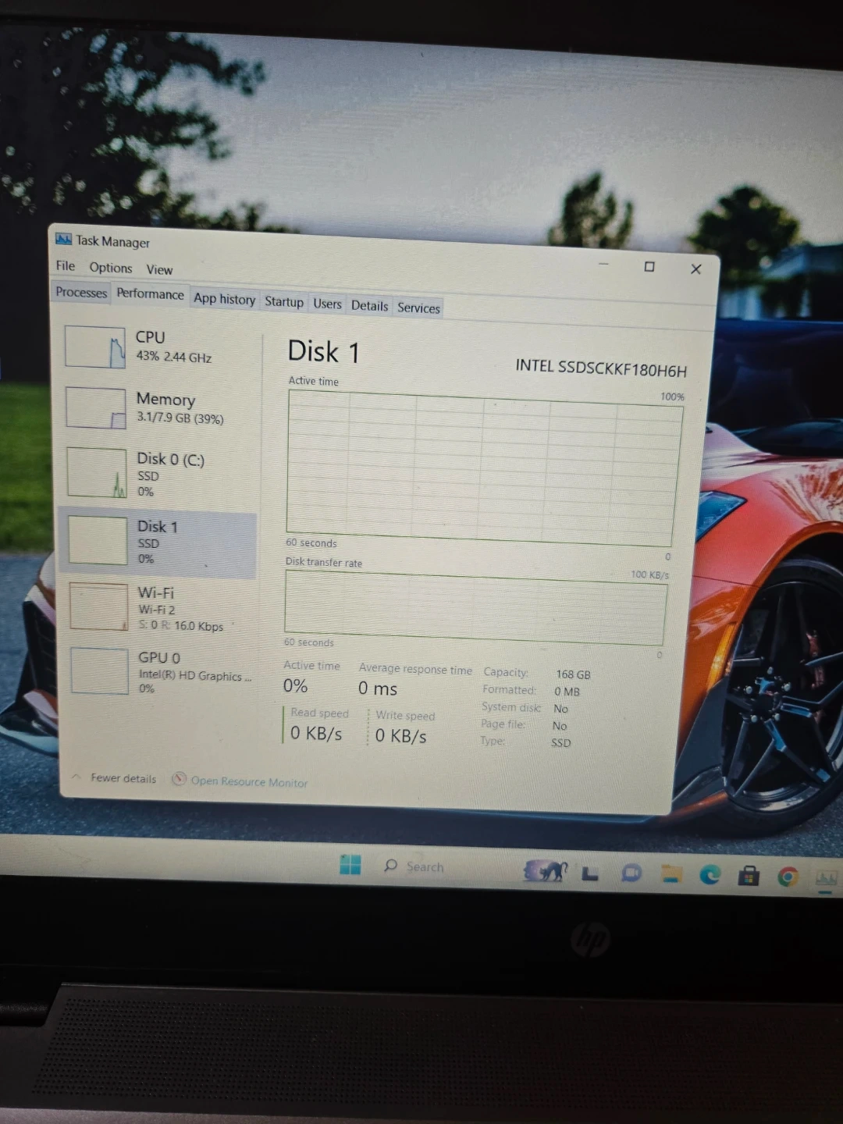Click the cat widget icon on taskbar
843x1124 pixels.
click(546, 870)
